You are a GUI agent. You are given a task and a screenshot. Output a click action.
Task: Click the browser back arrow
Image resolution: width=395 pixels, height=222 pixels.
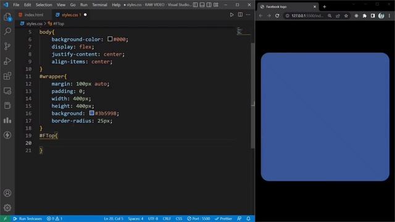pos(260,15)
